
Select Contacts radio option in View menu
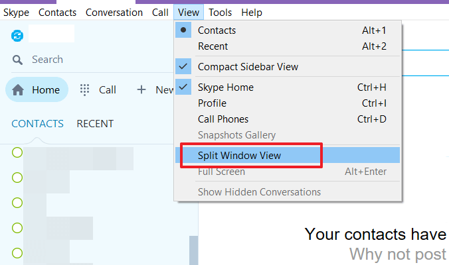[288, 30]
